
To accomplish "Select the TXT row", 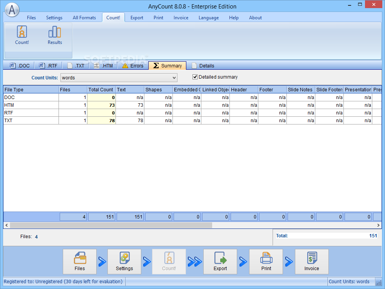I will (x=192, y=120).
